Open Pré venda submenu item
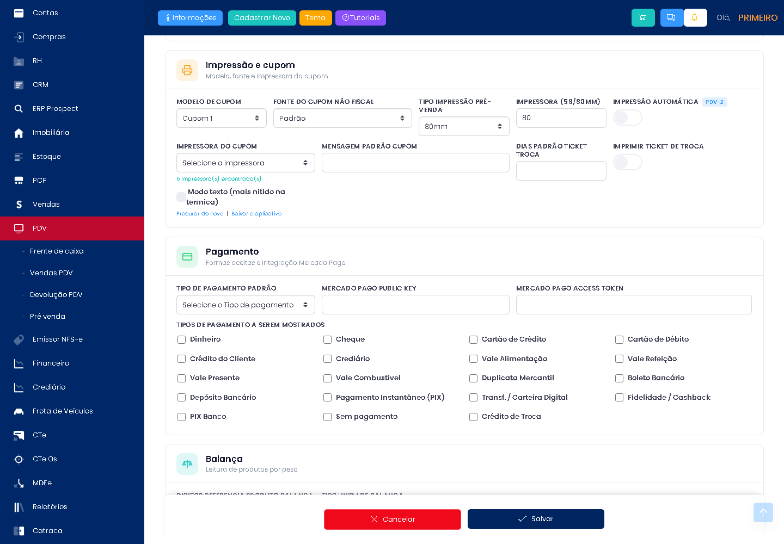 47,317
